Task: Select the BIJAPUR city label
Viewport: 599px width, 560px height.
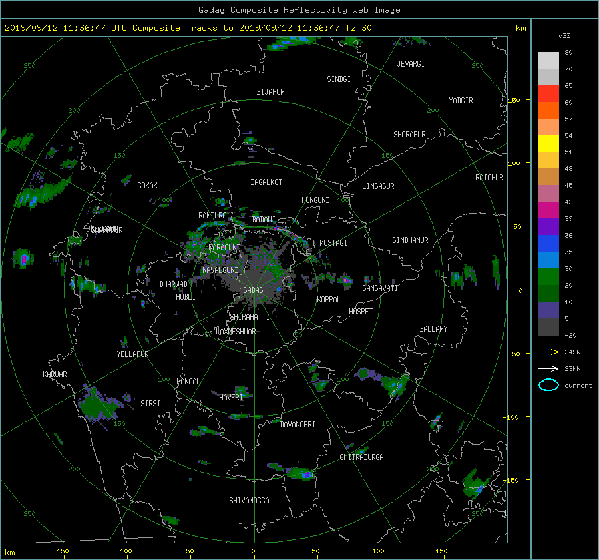Action: [270, 92]
